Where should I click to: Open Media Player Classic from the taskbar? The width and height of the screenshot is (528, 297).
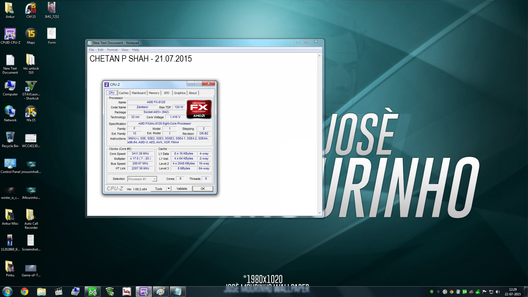[58, 291]
